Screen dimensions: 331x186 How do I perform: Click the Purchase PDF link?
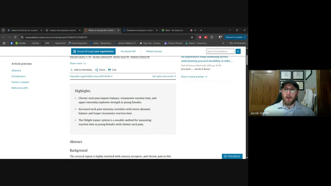[x=128, y=51]
